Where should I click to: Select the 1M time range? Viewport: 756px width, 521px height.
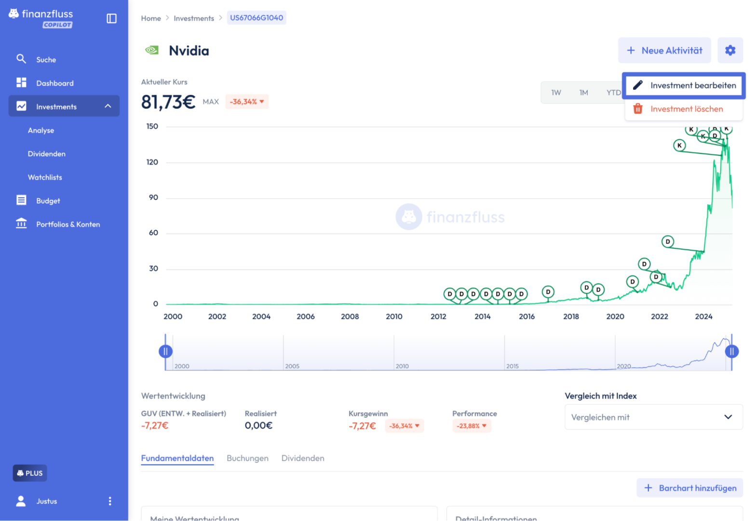(x=583, y=92)
